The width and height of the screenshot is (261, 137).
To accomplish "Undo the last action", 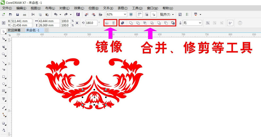I will 56,14.
